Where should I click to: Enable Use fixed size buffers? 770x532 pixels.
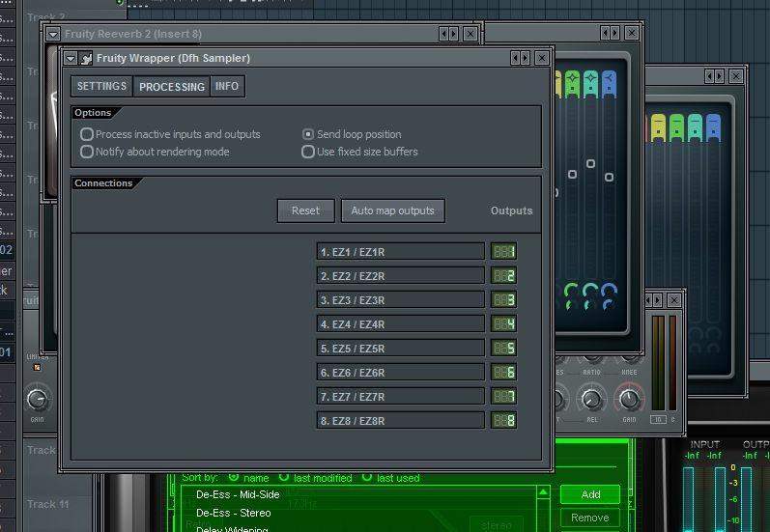308,152
